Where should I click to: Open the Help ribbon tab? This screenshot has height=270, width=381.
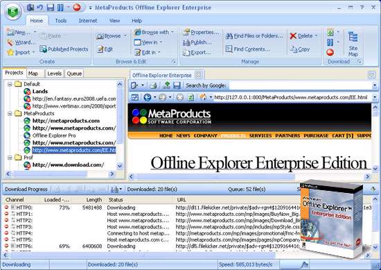click(x=136, y=21)
